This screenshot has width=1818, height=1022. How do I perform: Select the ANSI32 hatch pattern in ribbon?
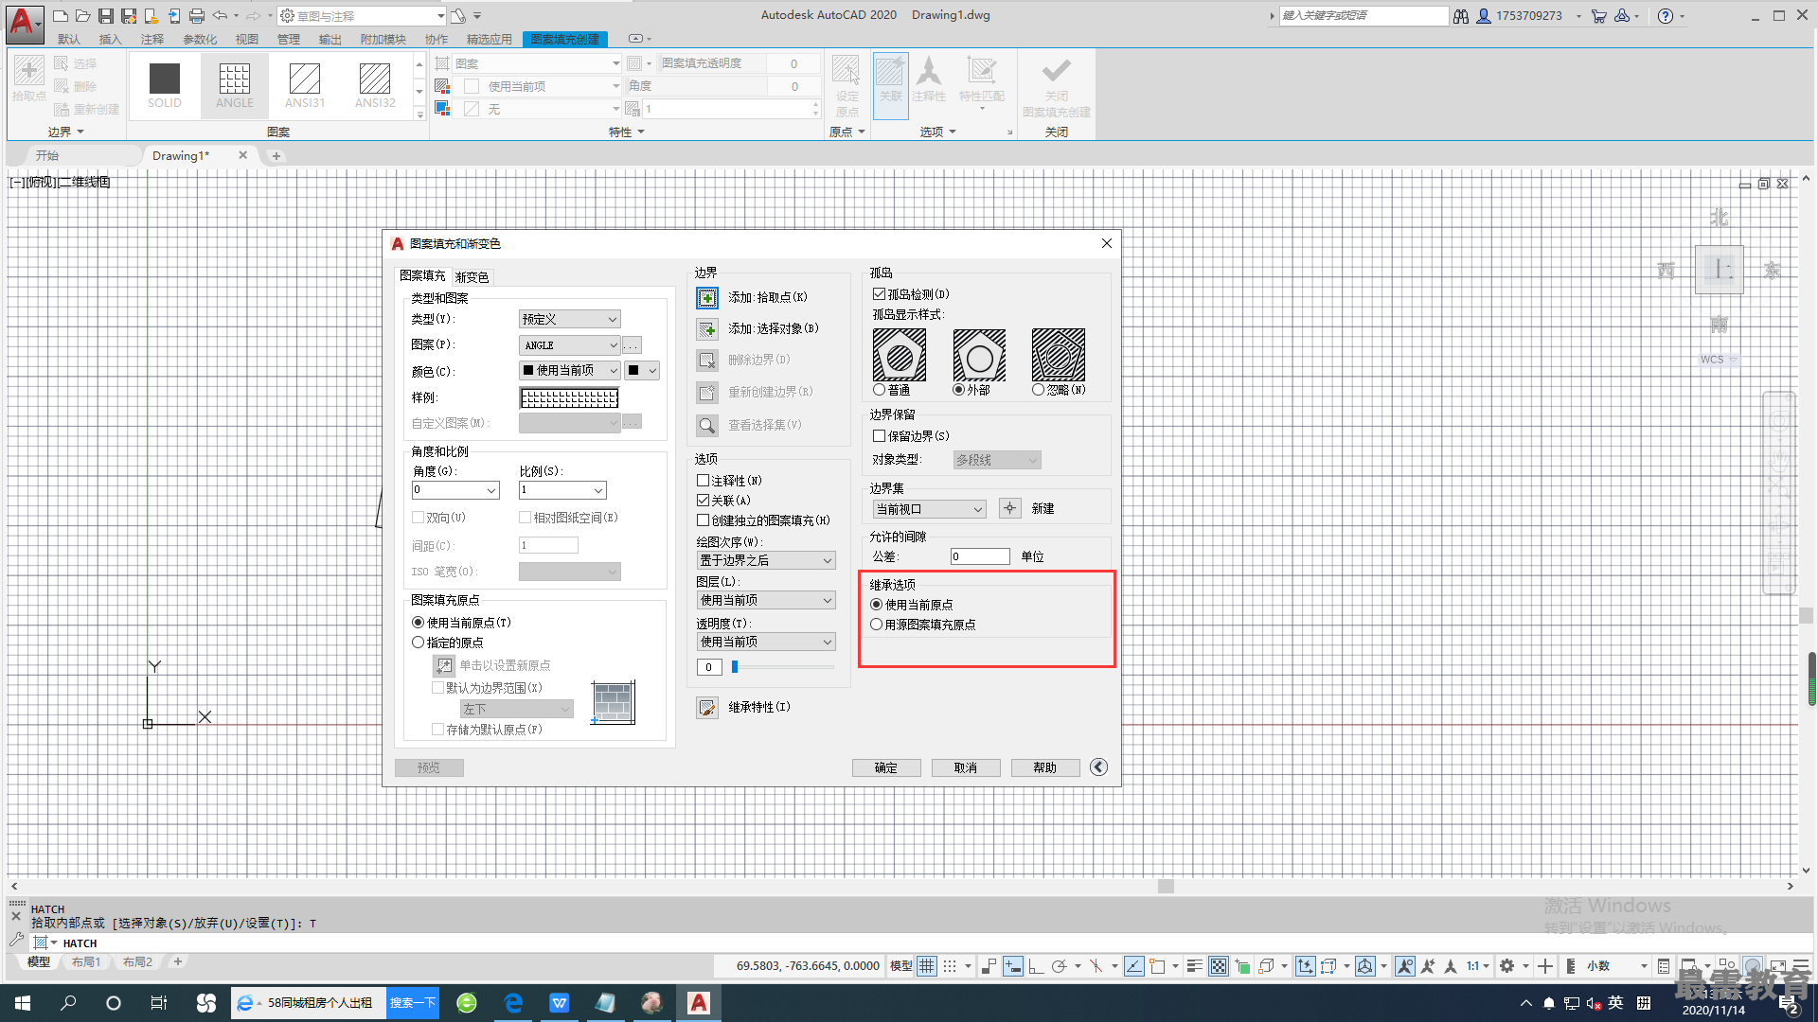pos(375,85)
